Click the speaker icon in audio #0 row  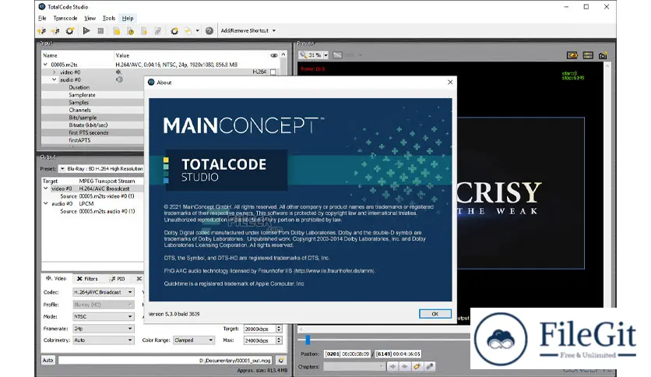[x=119, y=79]
